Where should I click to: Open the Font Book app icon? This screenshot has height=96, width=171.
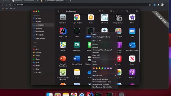click(x=63, y=18)
